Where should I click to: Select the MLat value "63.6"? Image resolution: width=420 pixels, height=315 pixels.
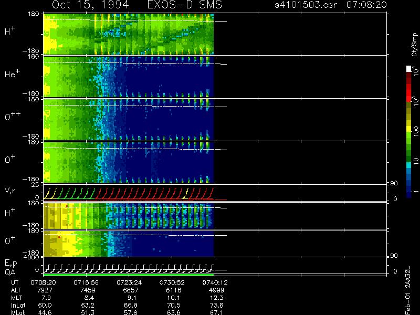pyautogui.click(x=173, y=312)
